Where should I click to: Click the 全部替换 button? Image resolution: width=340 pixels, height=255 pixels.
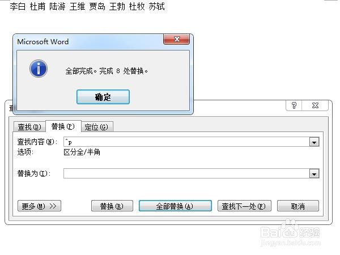[x=175, y=206]
